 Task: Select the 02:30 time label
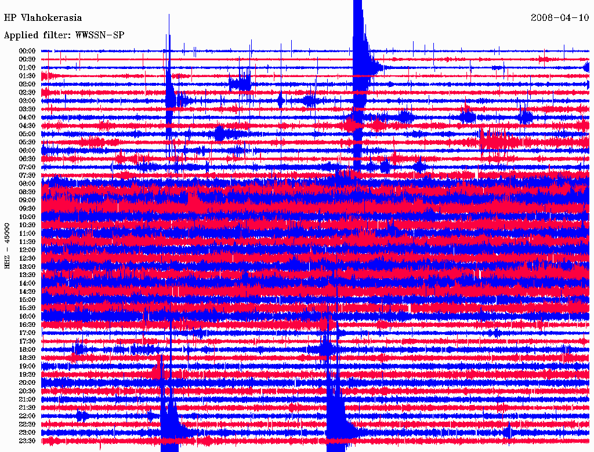(x=27, y=92)
